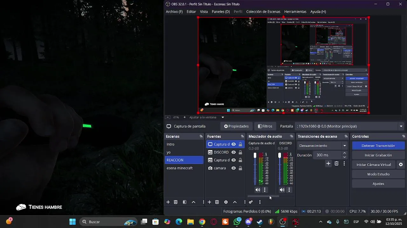The image size is (407, 228).
Task: Click the Windows Start button
Action: (x=72, y=222)
